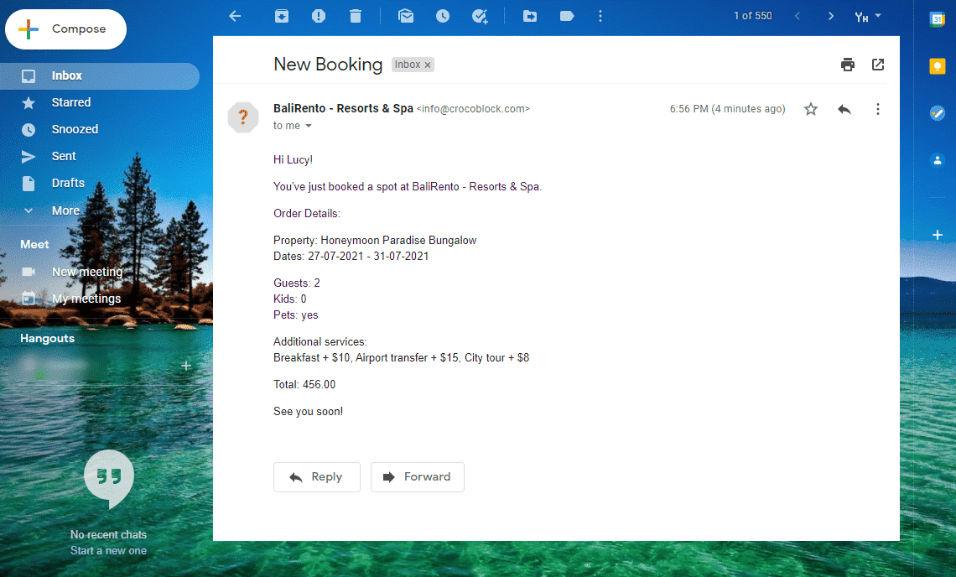956x577 pixels.
Task: Report this email as spam
Action: point(319,17)
